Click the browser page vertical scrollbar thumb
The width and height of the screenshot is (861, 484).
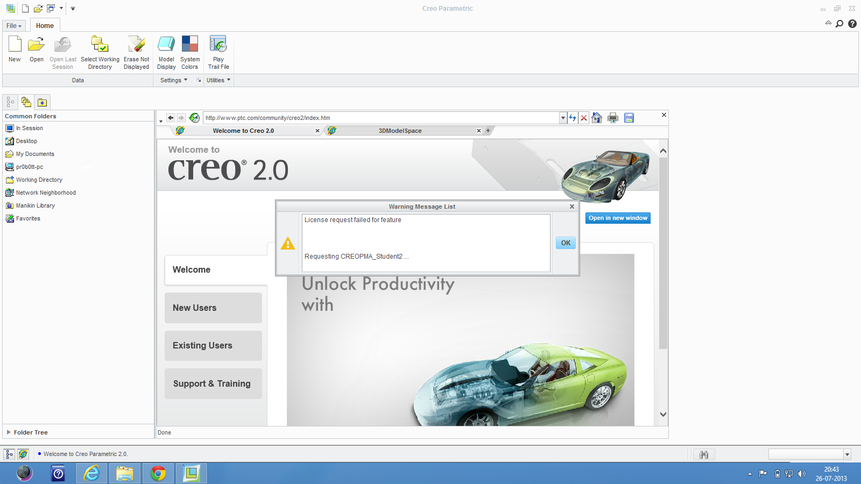[x=663, y=254]
